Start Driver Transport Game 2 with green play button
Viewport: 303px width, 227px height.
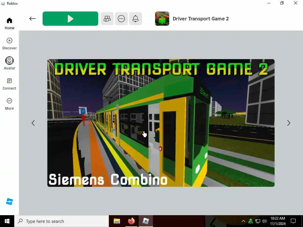(70, 19)
